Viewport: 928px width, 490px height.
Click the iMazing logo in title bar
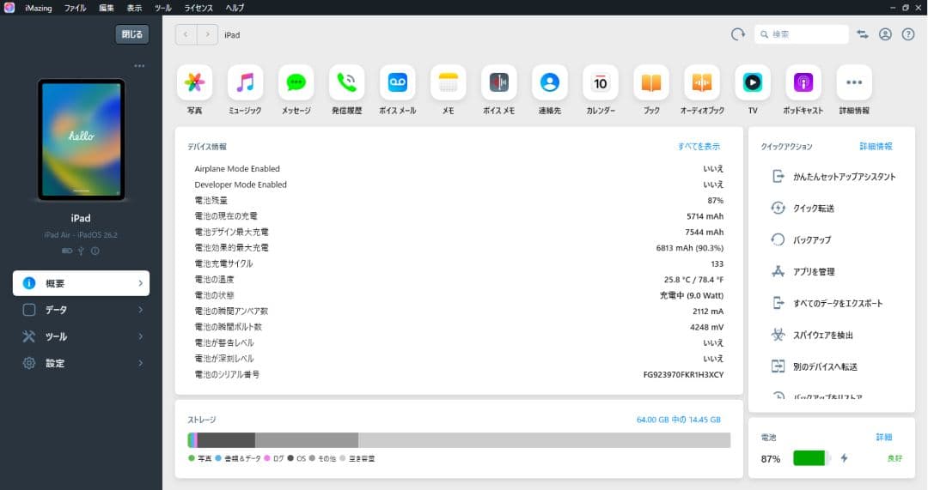click(9, 8)
